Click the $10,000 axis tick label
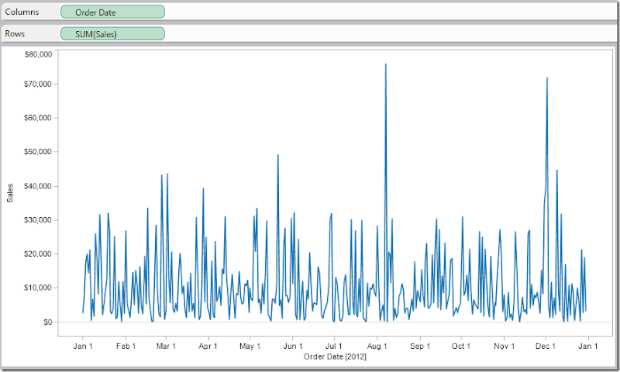 point(38,288)
